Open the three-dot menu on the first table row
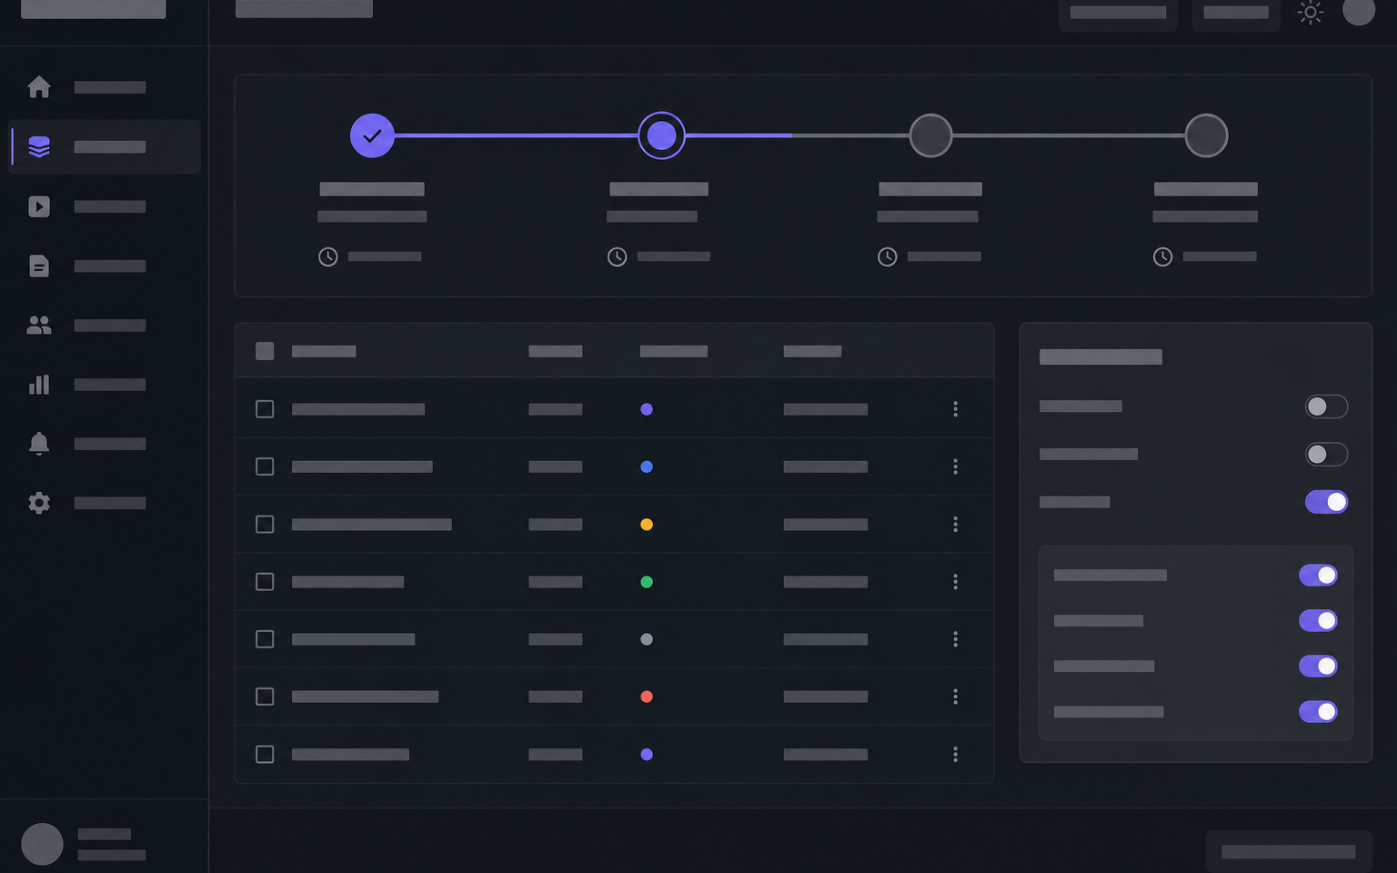This screenshot has width=1397, height=873. tap(955, 409)
